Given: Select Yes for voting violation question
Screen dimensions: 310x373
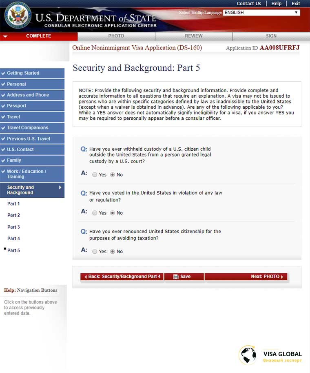Looking at the screenshot, I should (x=95, y=213).
